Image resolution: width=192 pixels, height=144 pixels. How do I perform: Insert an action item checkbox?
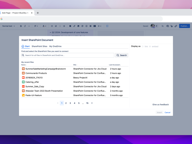pos(70,26)
